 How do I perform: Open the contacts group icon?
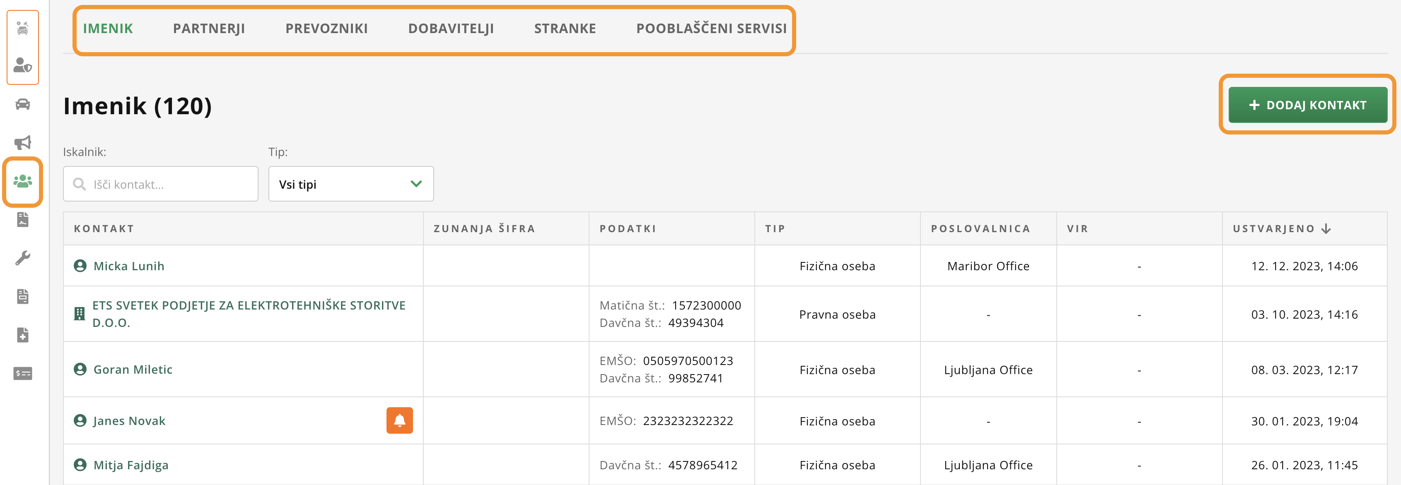point(22,181)
